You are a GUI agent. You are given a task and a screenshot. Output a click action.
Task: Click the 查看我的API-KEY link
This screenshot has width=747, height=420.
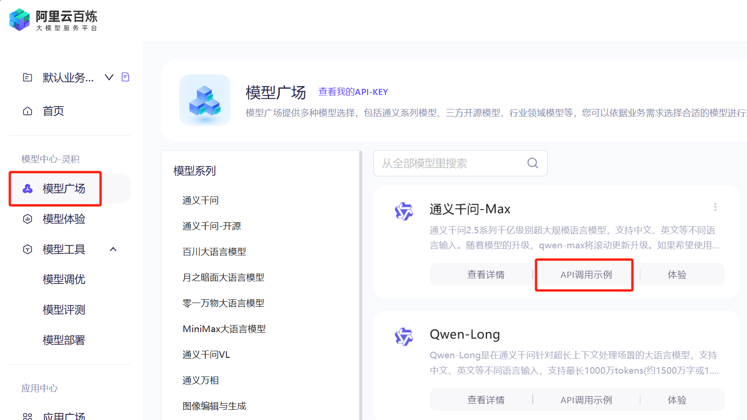353,92
